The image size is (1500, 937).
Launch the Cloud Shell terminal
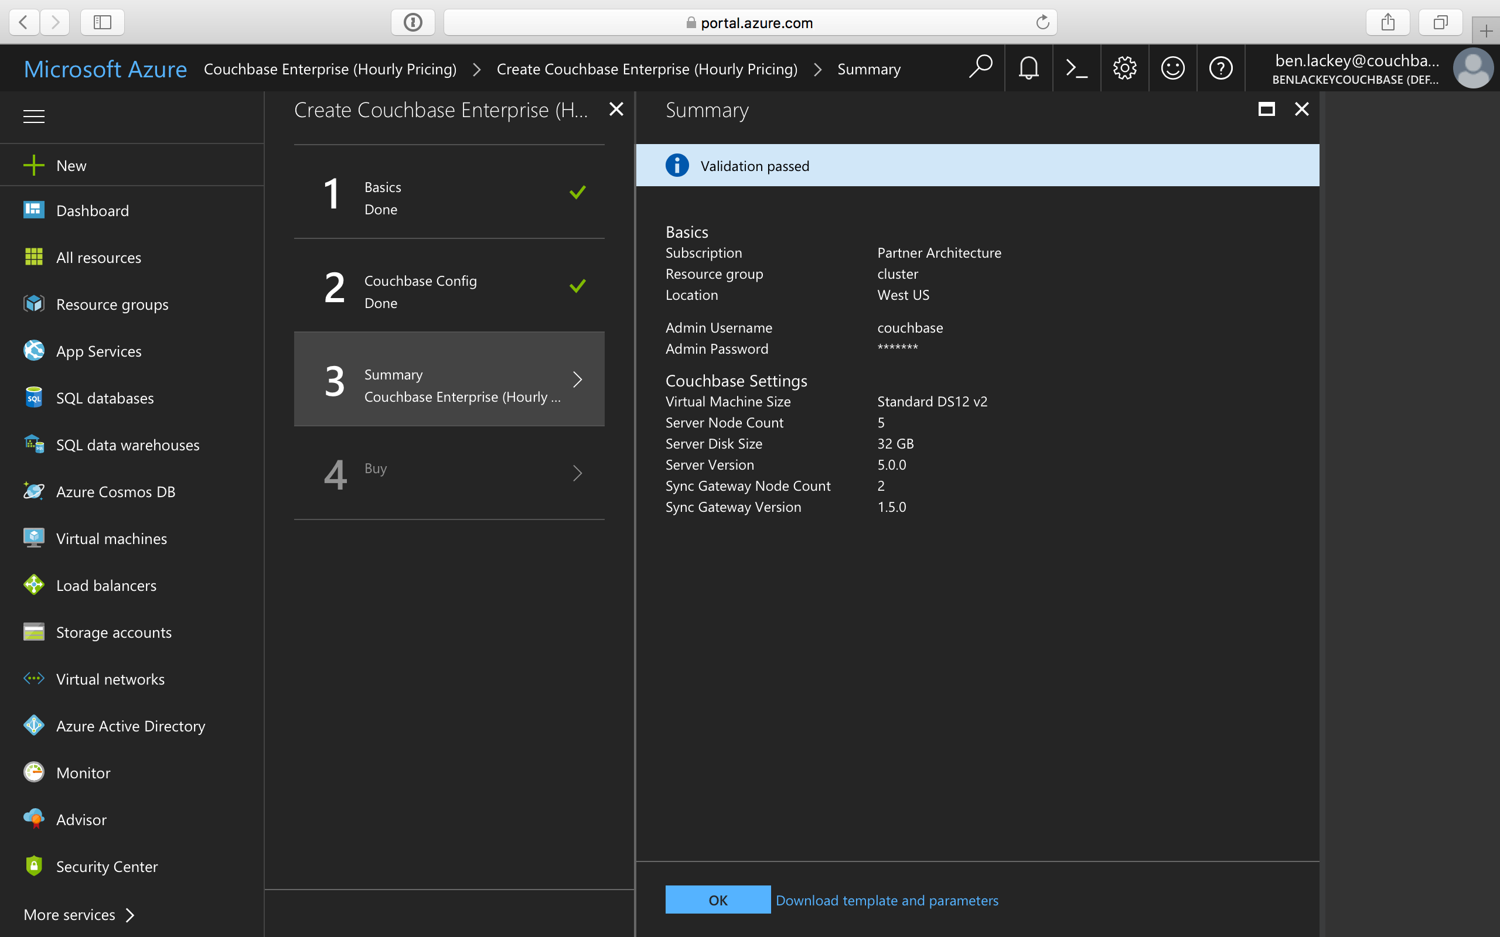point(1076,68)
